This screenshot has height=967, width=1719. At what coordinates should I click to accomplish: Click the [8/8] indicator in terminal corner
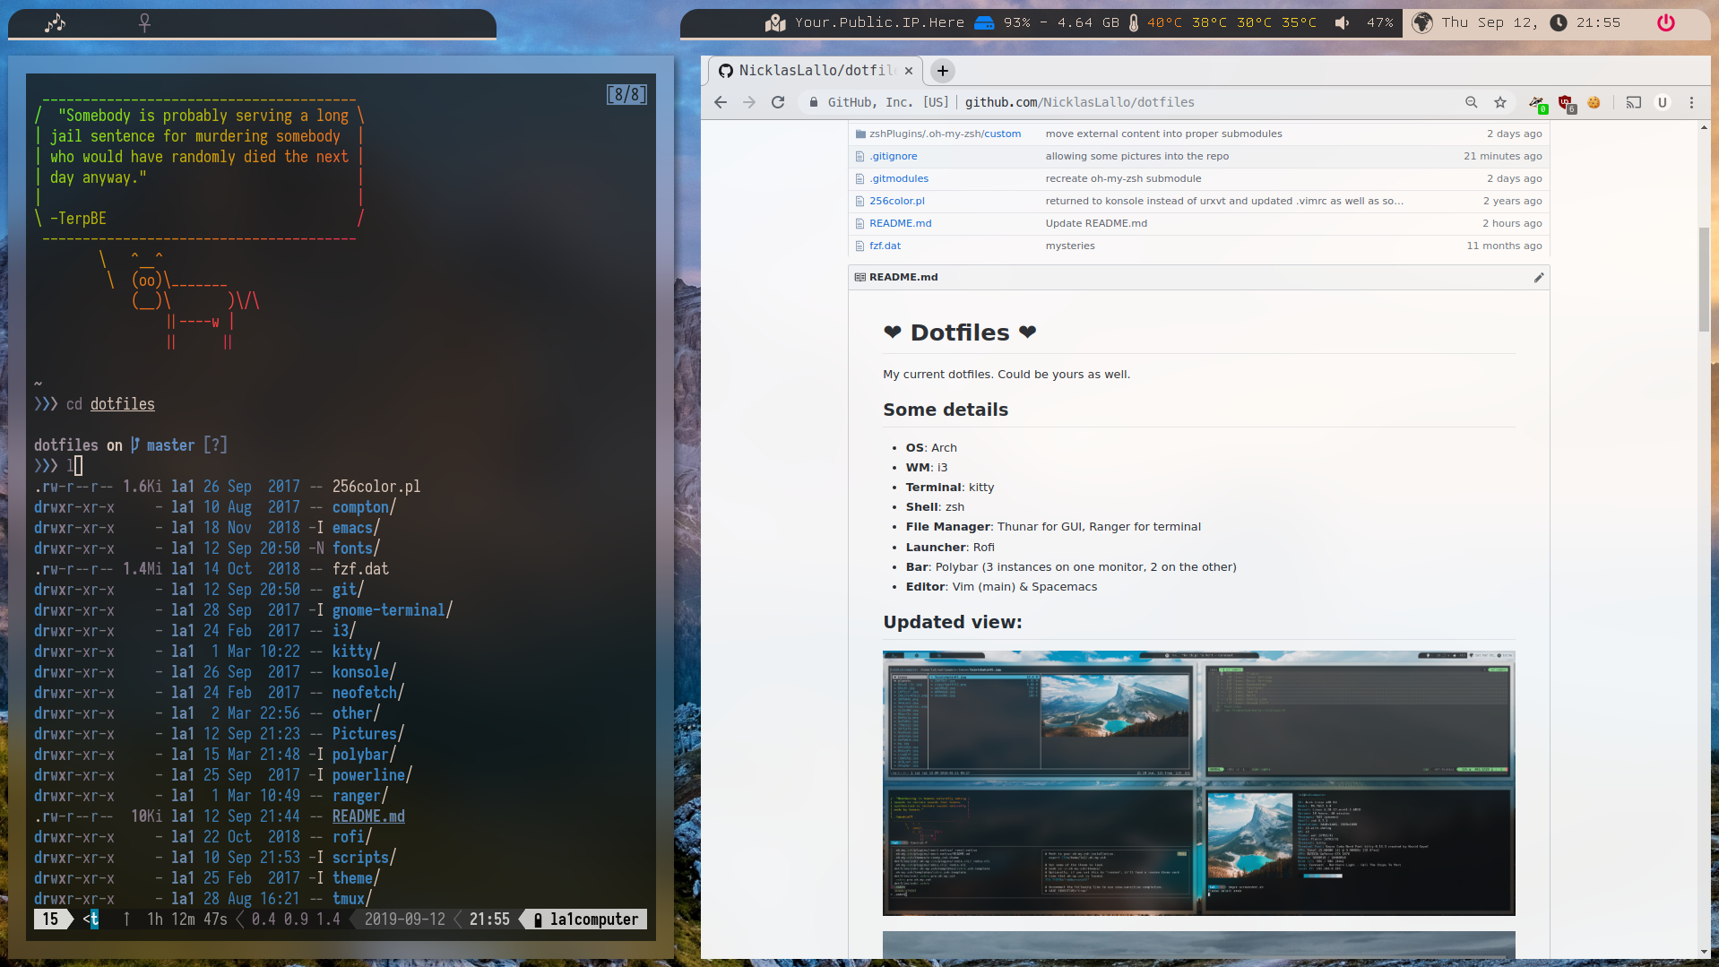pyautogui.click(x=626, y=94)
